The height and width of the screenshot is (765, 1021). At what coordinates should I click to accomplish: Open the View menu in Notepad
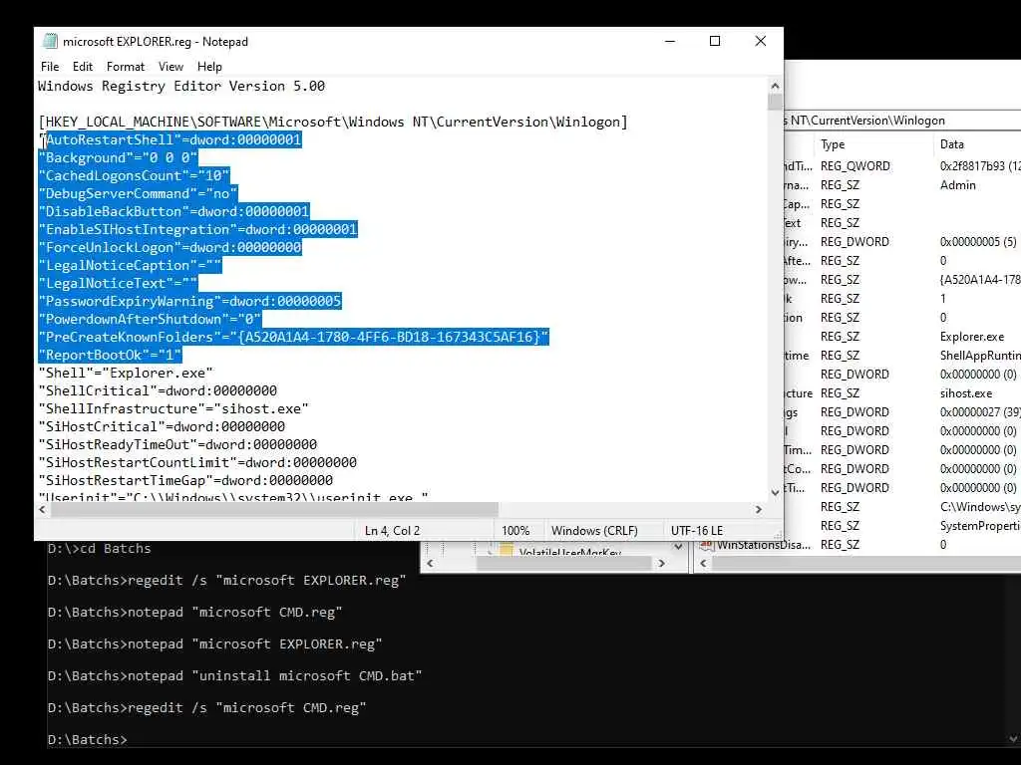tap(170, 67)
